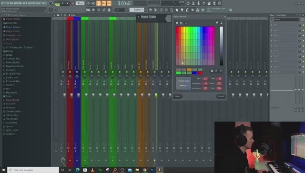The height and width of the screenshot is (173, 305).
Task: Open the EDIT menu
Action: click(8, 3)
